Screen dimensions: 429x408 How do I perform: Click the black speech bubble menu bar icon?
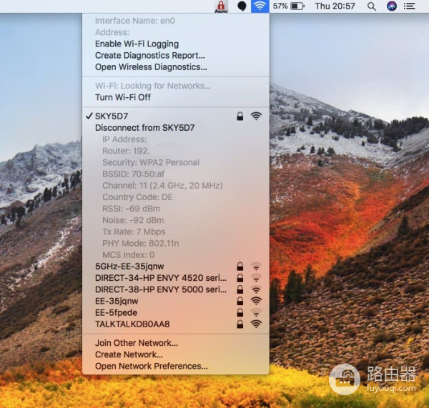242,6
